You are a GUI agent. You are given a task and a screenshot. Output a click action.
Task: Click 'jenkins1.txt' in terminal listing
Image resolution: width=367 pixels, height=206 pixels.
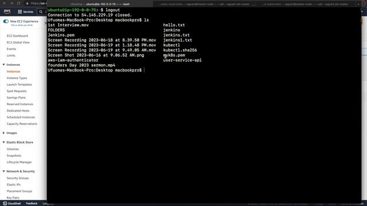(x=178, y=40)
